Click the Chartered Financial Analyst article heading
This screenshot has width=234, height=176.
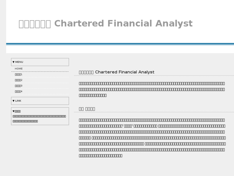117,72
